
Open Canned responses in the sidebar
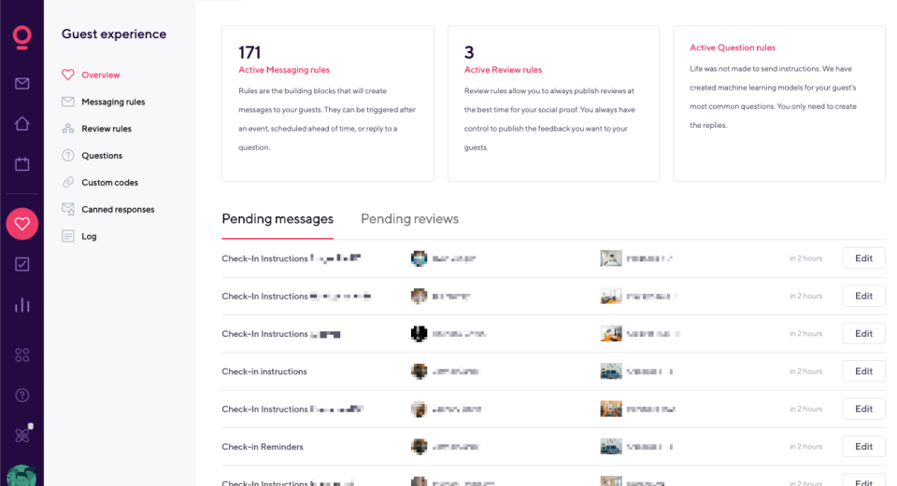[x=118, y=210]
